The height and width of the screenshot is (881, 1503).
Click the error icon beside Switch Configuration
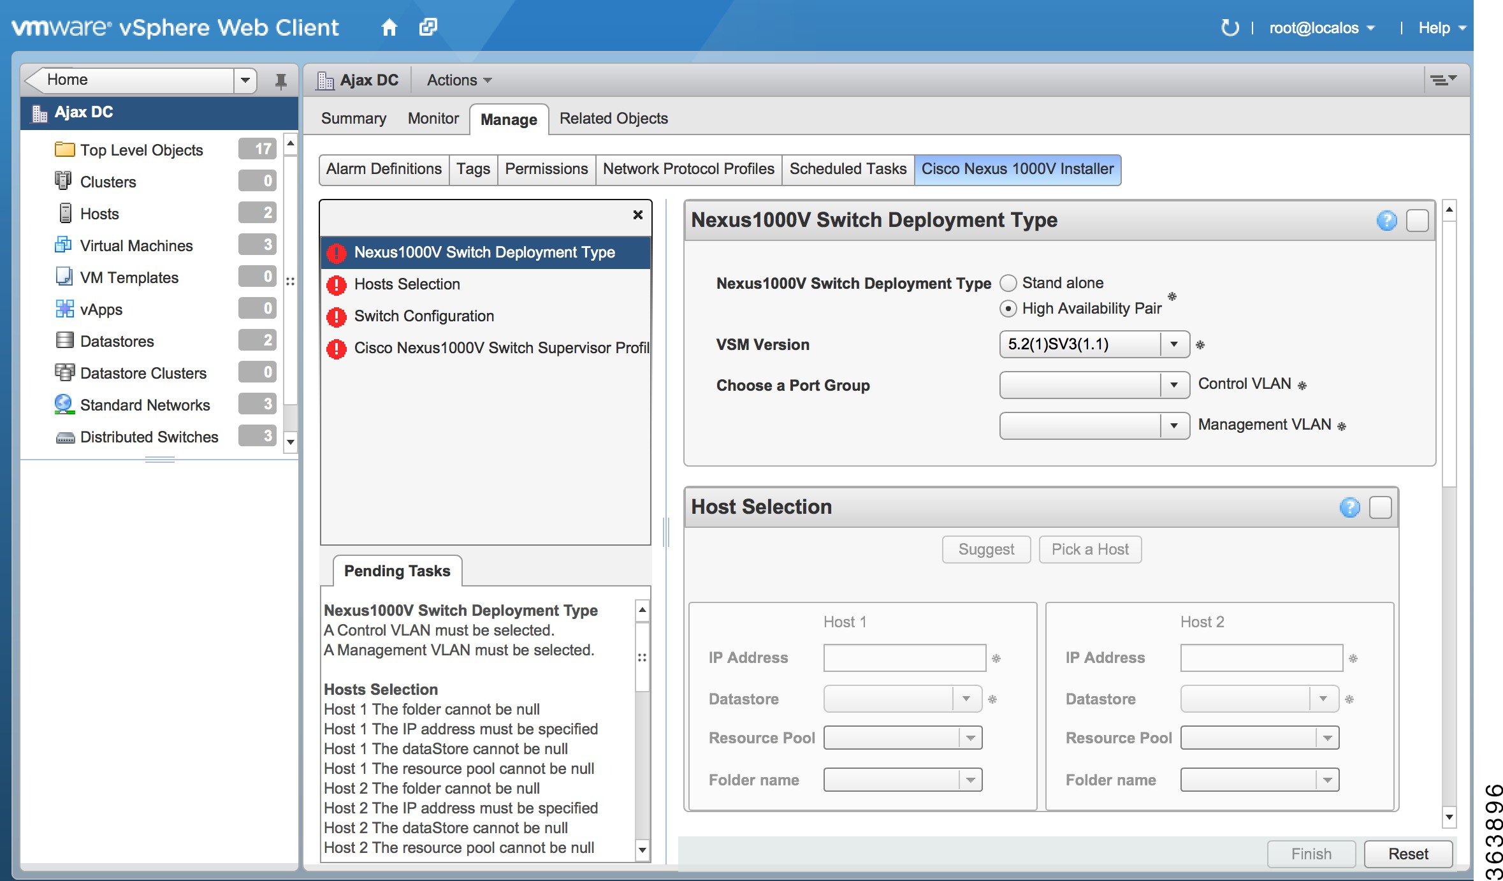tap(337, 316)
